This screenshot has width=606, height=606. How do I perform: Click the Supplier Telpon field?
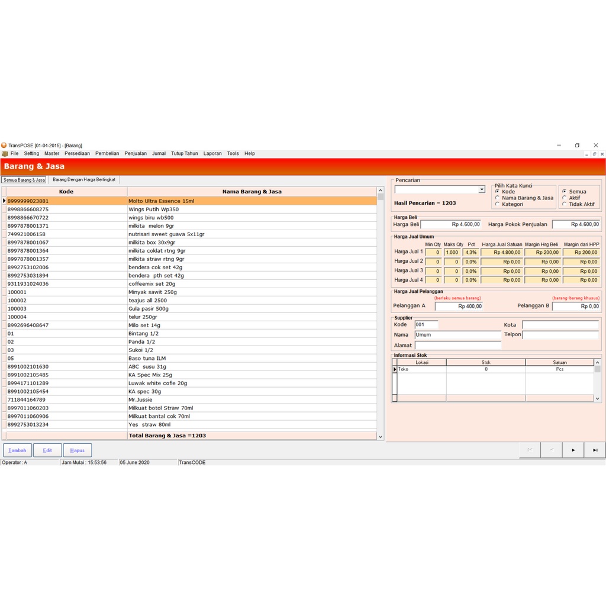pos(560,335)
